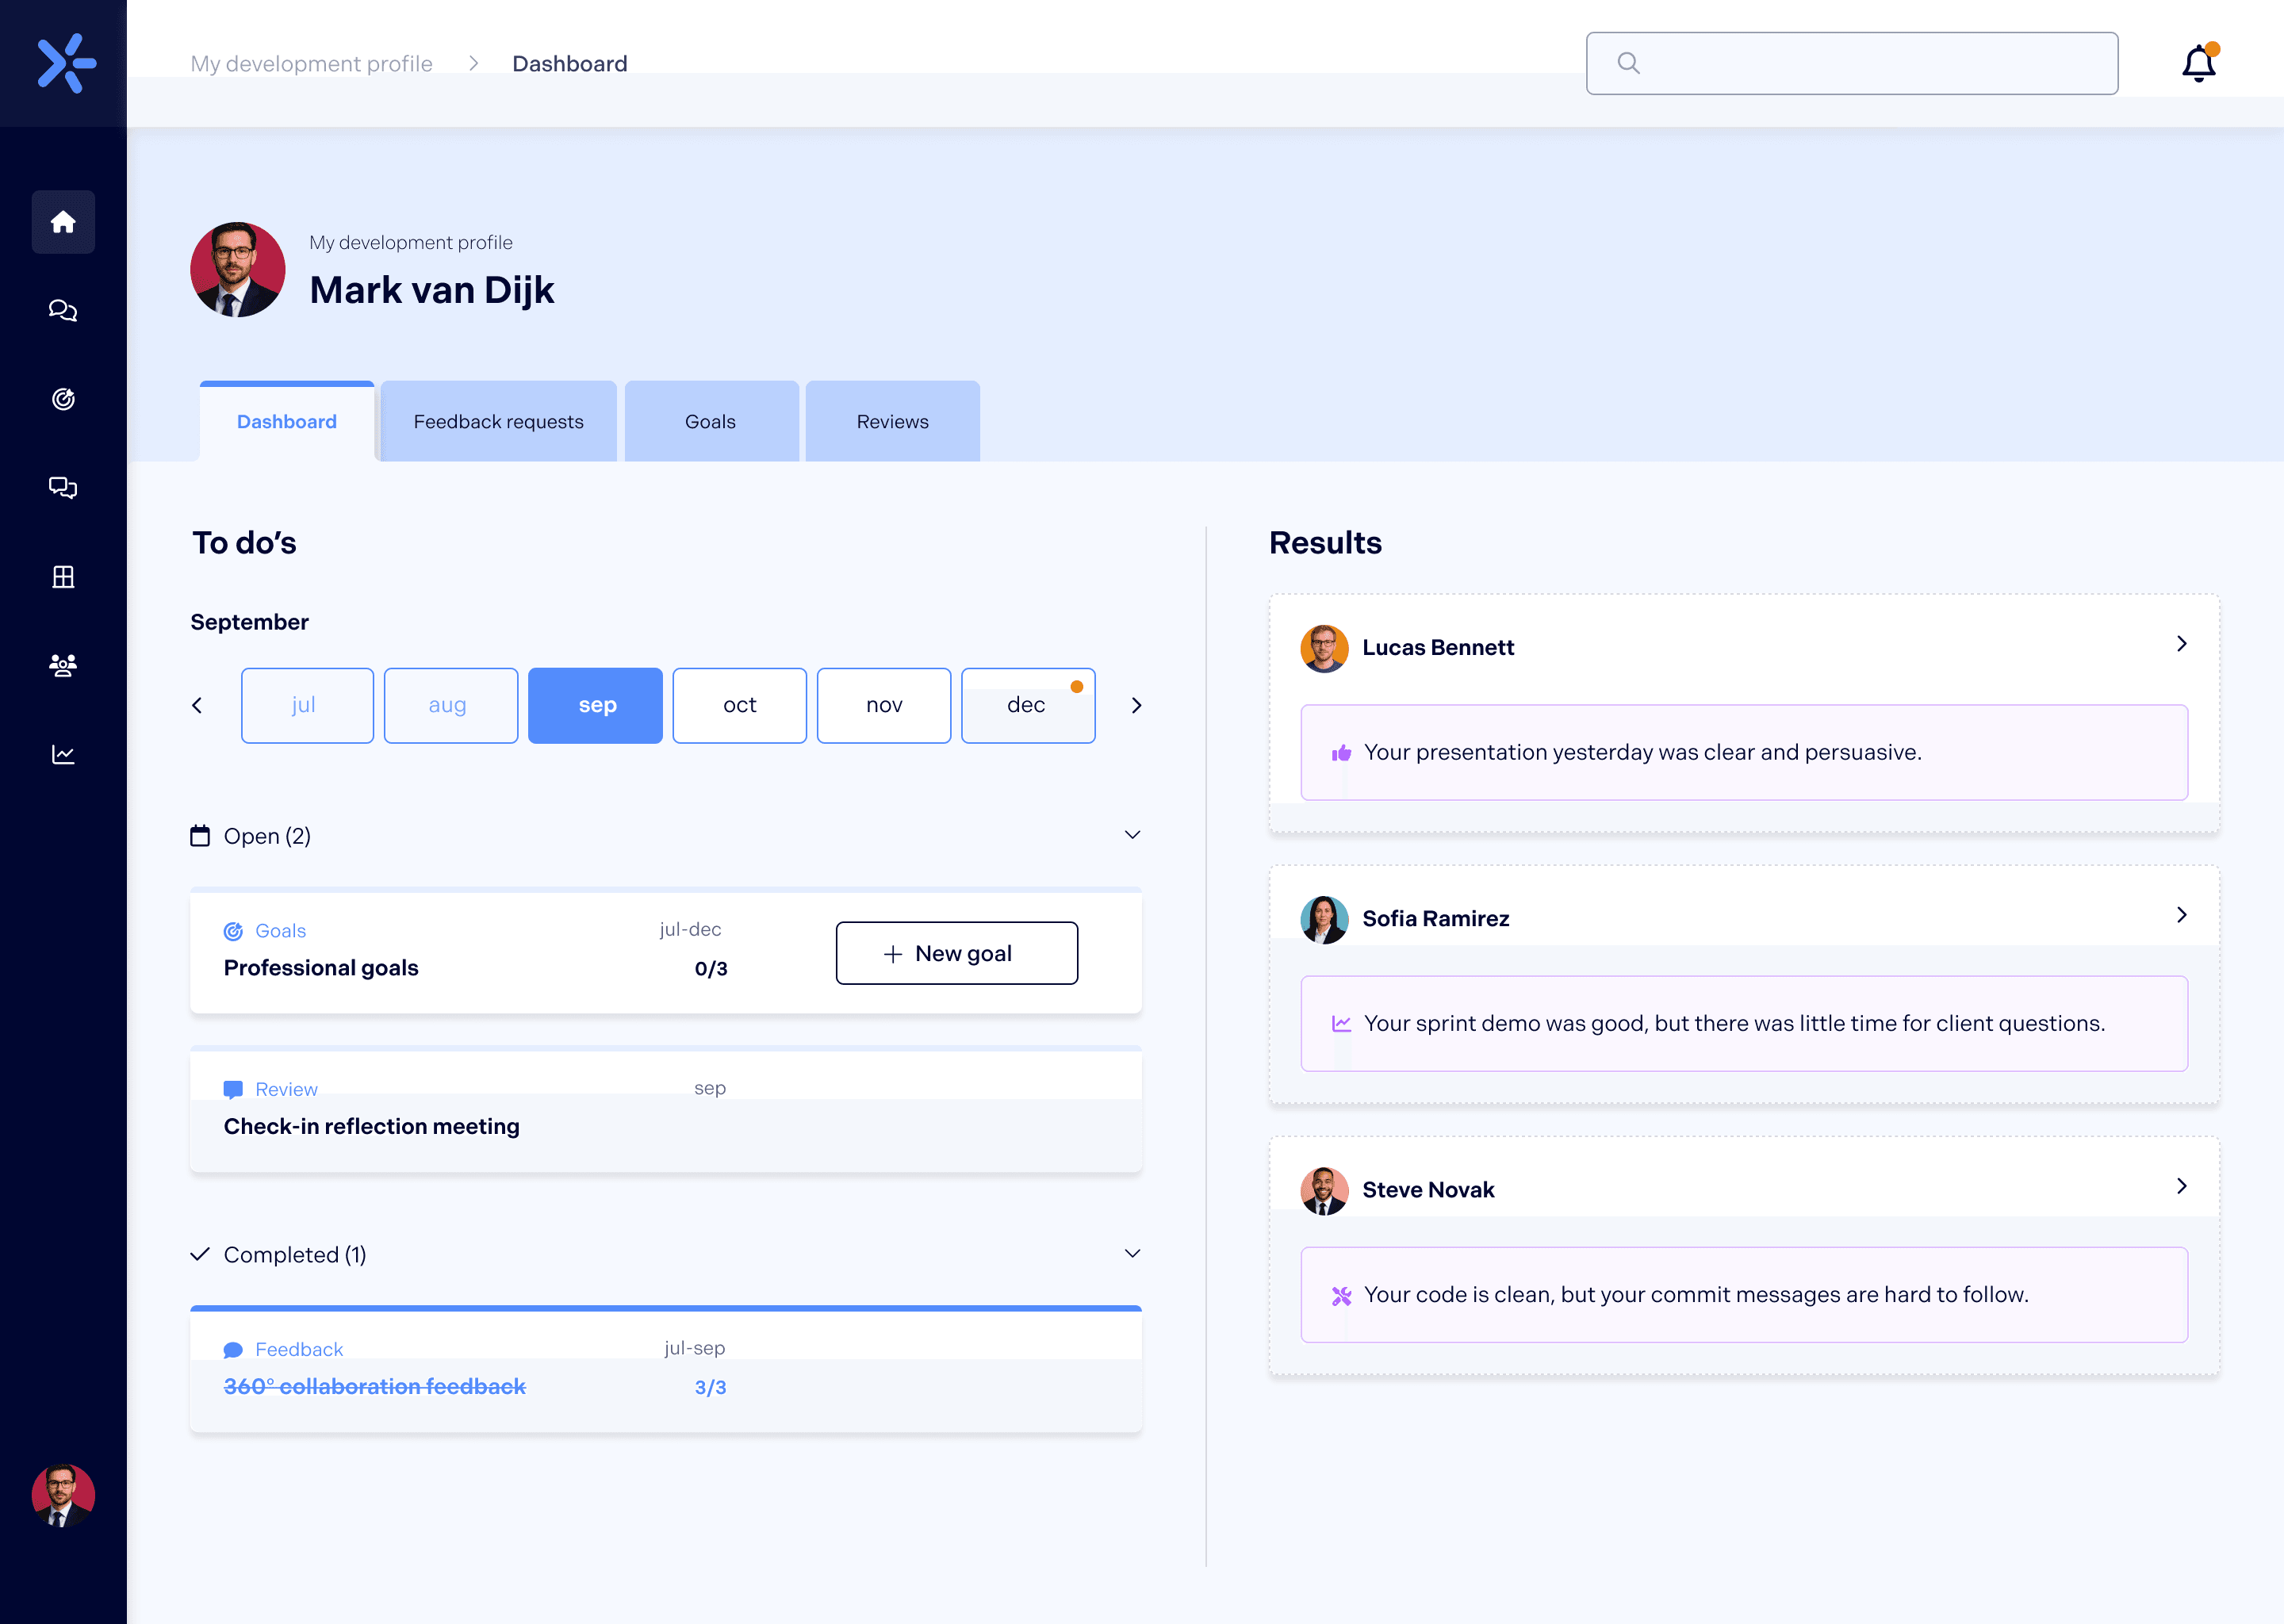Open the team members icon in the sidebar
The image size is (2284, 1624).
coord(63,665)
